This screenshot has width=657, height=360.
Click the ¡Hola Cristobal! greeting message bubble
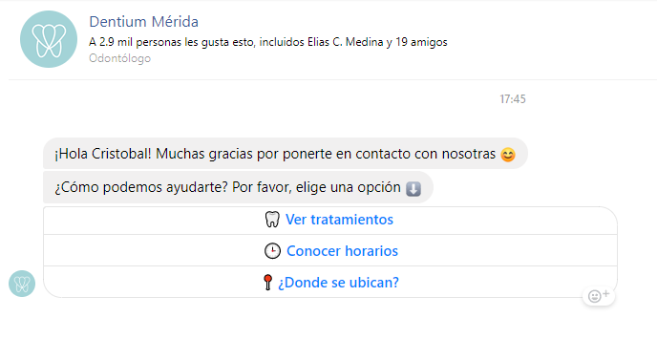(286, 154)
